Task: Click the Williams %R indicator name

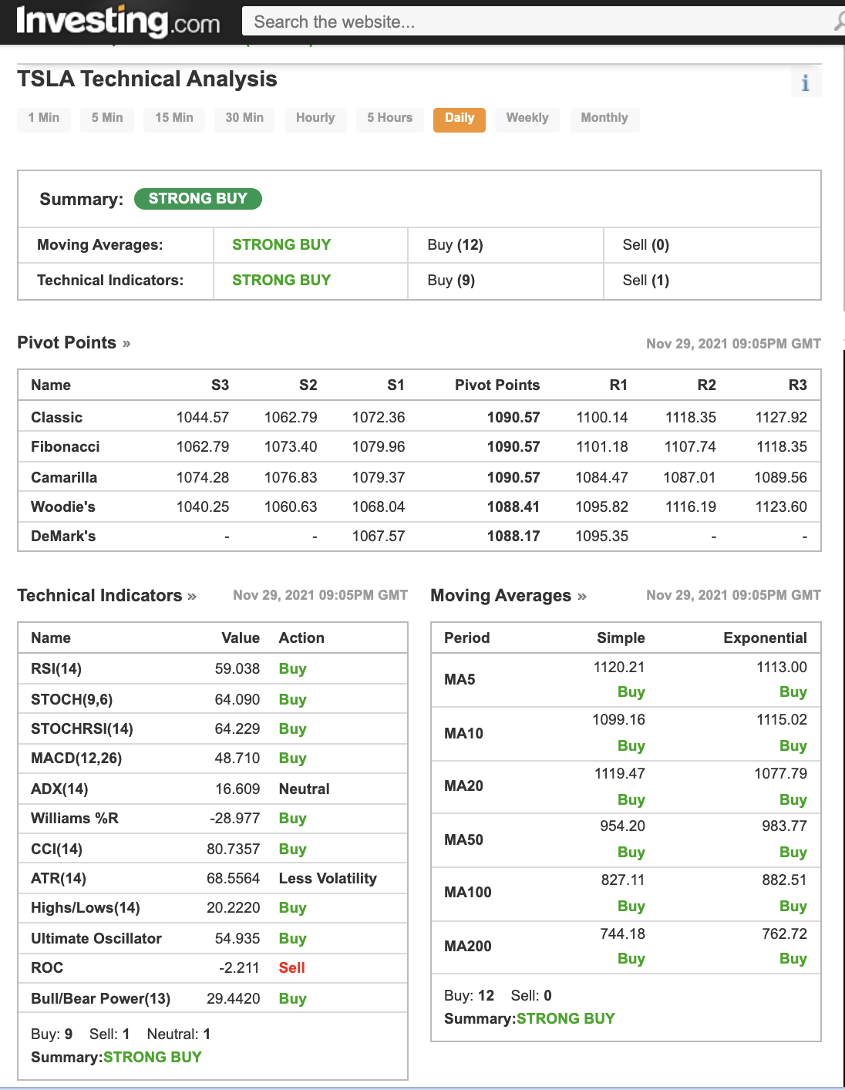Action: pyautogui.click(x=75, y=819)
